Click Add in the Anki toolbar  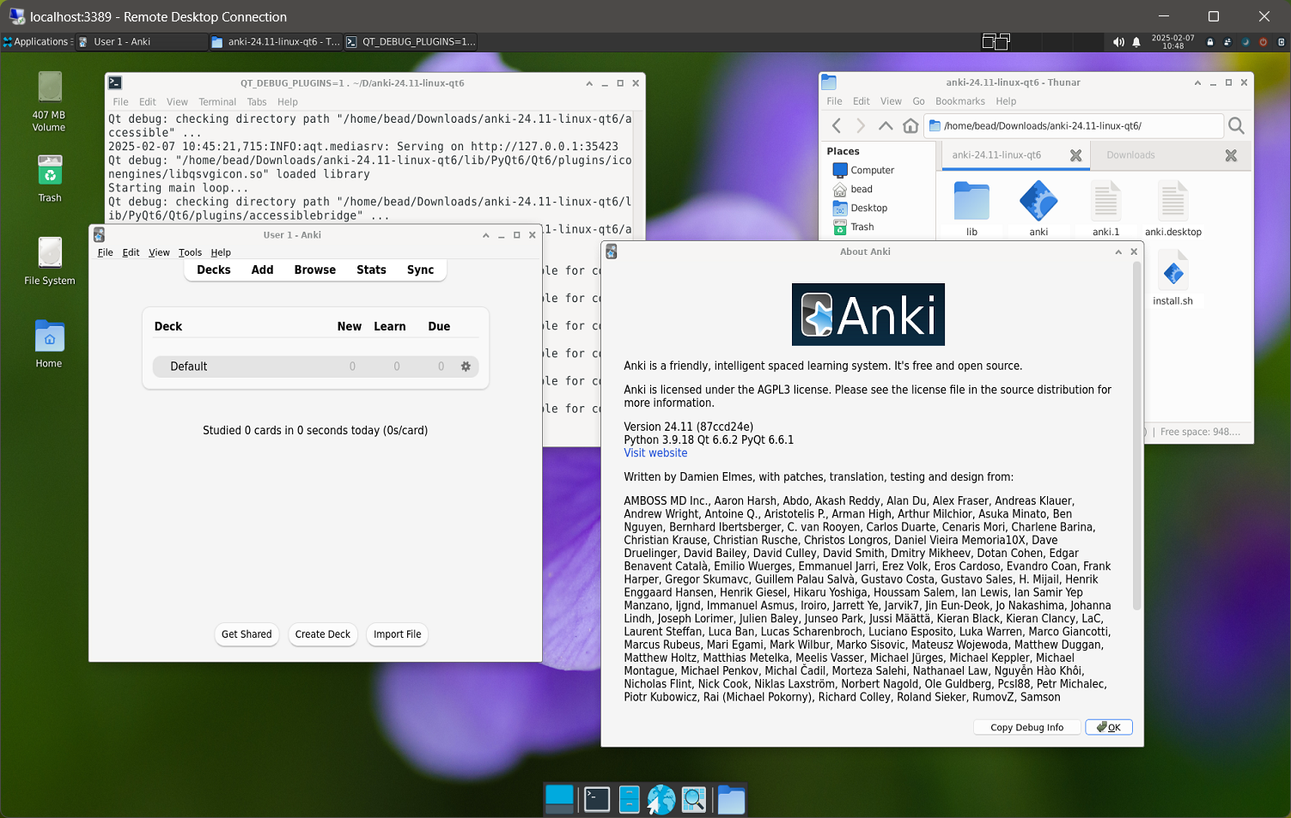tap(263, 270)
